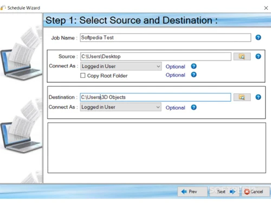The height and width of the screenshot is (203, 271).
Task: Open help for source Connect As option
Action: [193, 66]
